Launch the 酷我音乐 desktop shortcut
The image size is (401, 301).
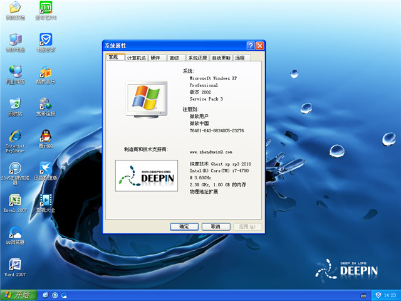click(x=46, y=75)
